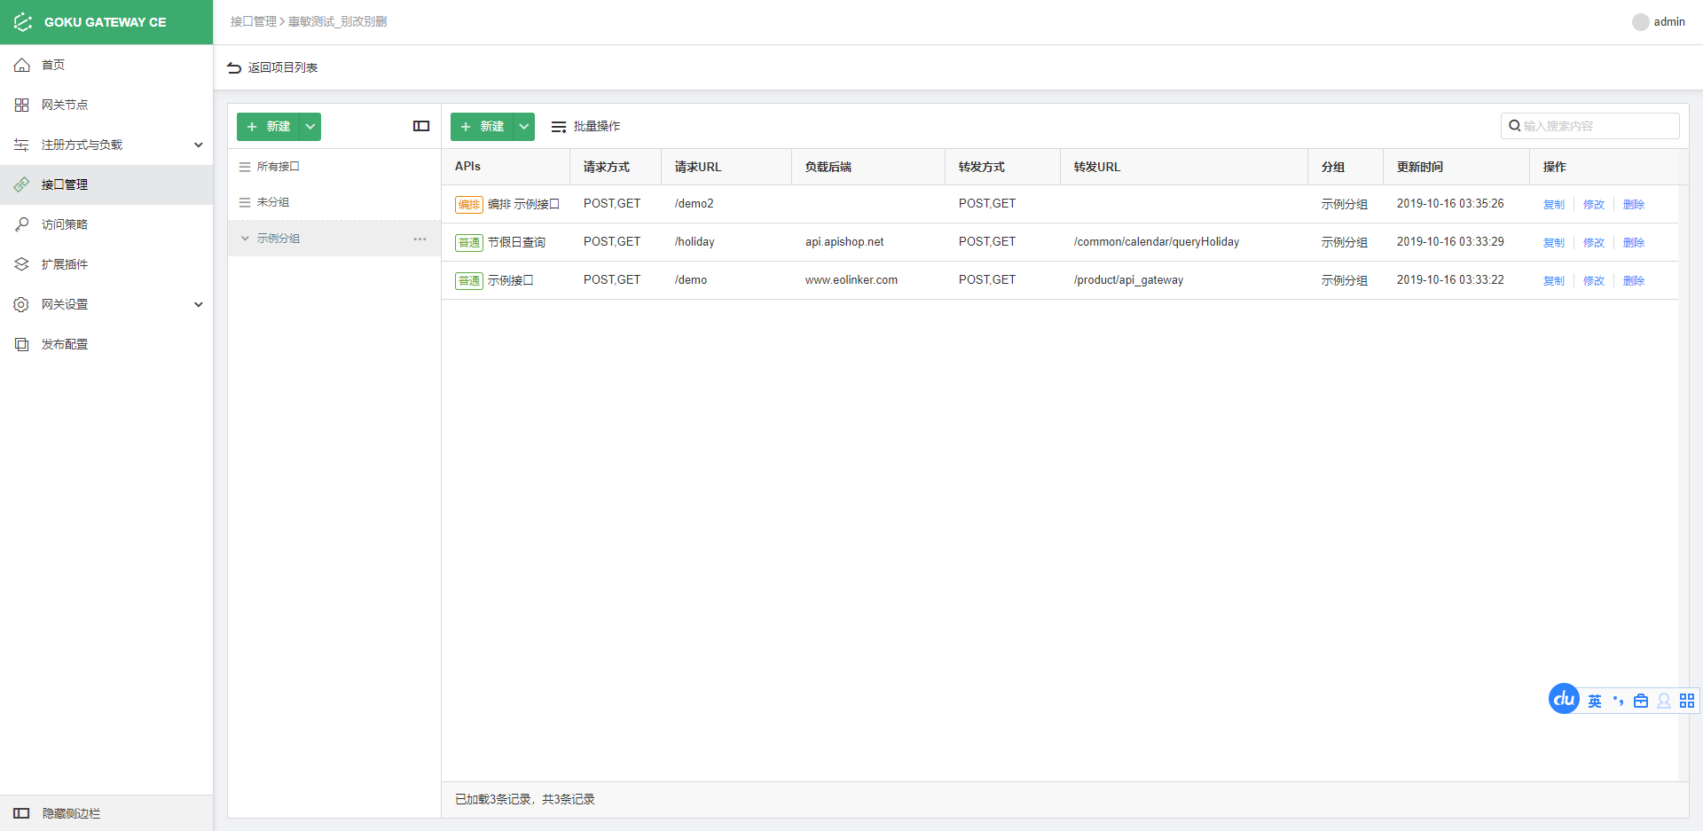Click the return arrow icon beside 返回项目列表
Viewport: 1703px width, 831px height.
(234, 67)
